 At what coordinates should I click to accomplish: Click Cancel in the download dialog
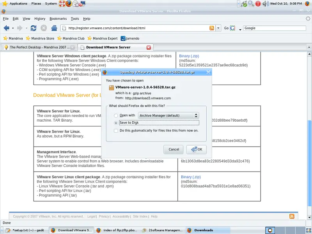click(x=174, y=149)
